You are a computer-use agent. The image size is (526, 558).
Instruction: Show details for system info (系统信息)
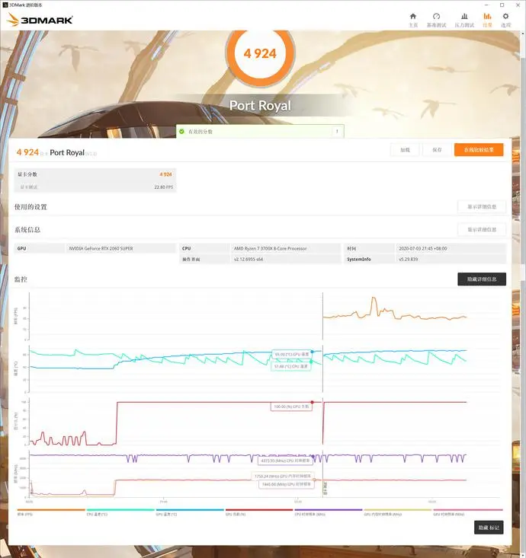[x=482, y=230]
